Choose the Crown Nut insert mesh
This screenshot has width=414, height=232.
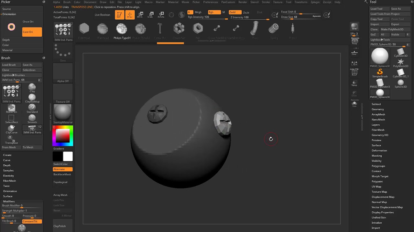pyautogui.click(x=179, y=31)
